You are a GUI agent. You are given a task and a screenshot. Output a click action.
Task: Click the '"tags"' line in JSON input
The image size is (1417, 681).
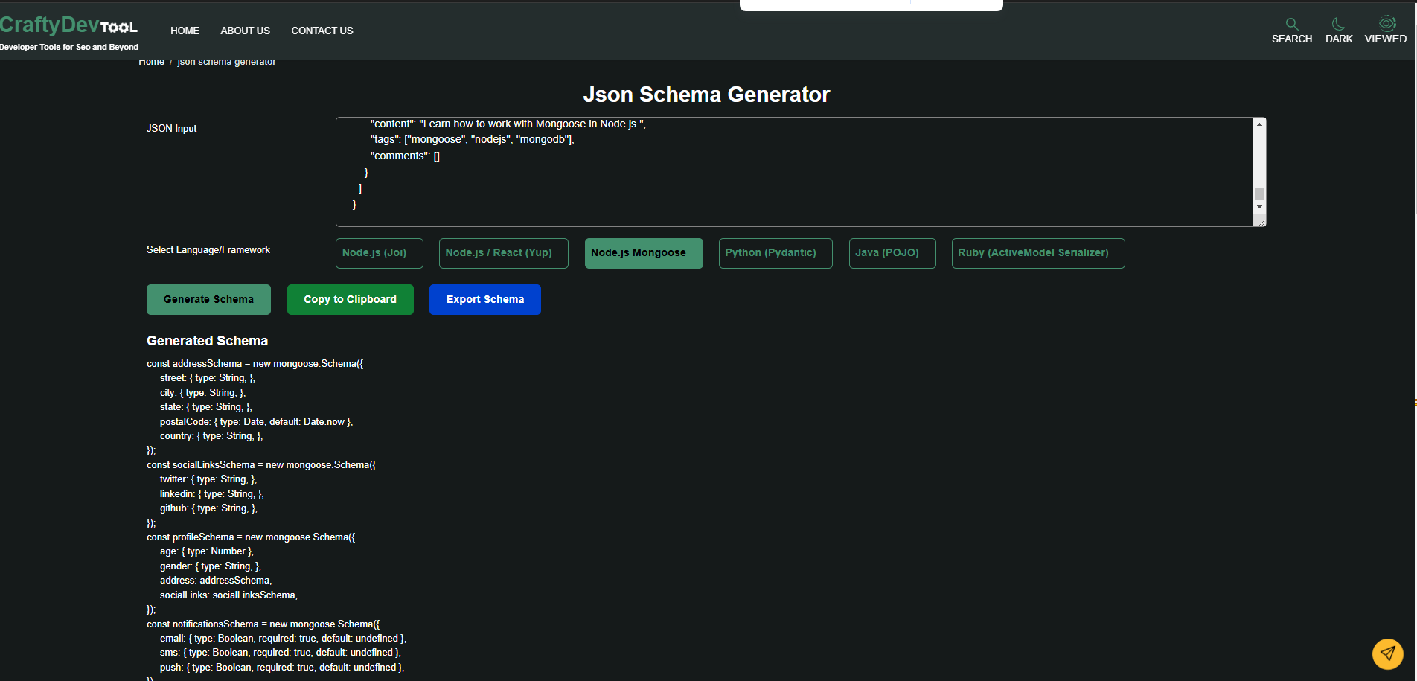pyautogui.click(x=472, y=140)
